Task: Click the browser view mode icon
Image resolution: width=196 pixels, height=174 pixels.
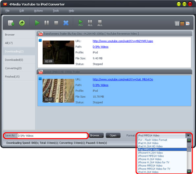Action: click(x=188, y=23)
